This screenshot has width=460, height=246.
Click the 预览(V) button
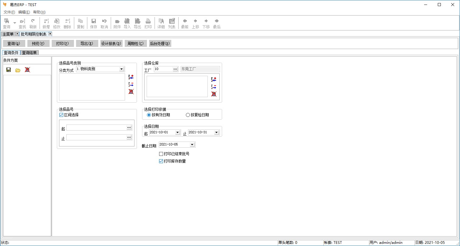tap(38, 44)
